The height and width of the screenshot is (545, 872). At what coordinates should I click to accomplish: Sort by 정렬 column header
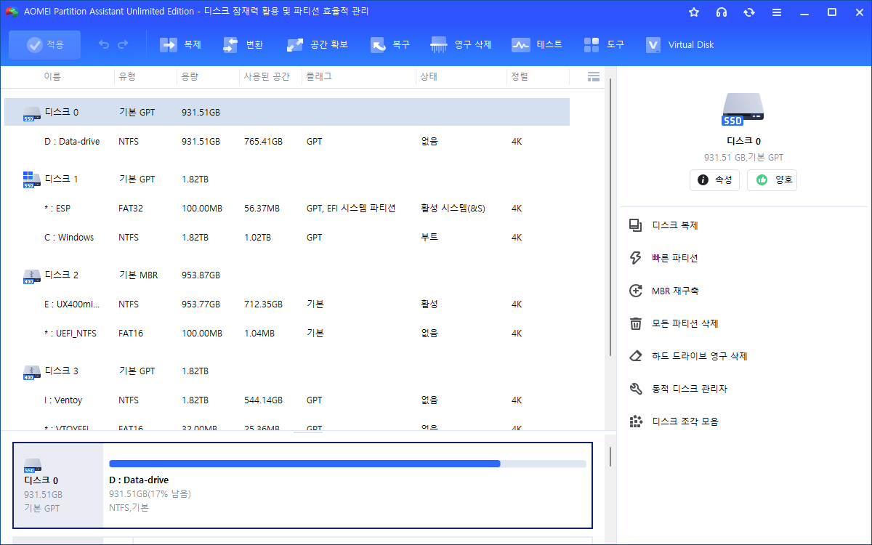520,76
